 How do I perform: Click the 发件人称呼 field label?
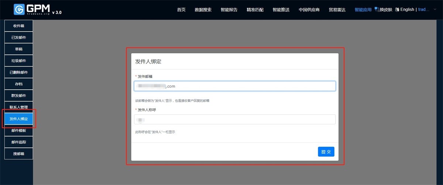147,110
